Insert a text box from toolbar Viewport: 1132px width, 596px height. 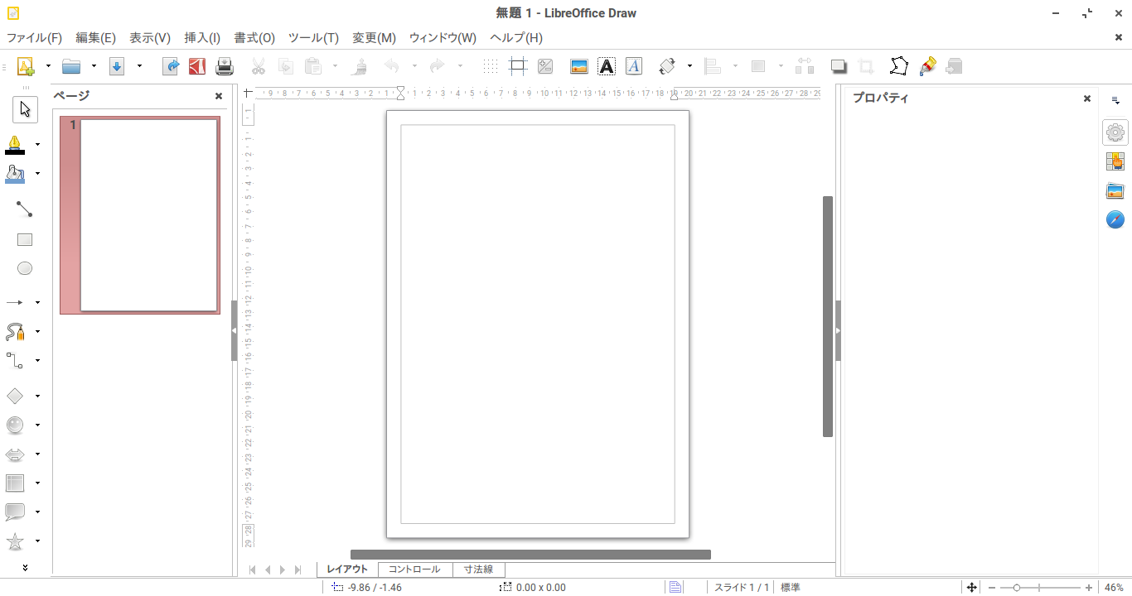[x=607, y=66]
